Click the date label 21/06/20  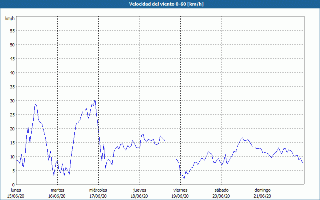(x=262, y=196)
